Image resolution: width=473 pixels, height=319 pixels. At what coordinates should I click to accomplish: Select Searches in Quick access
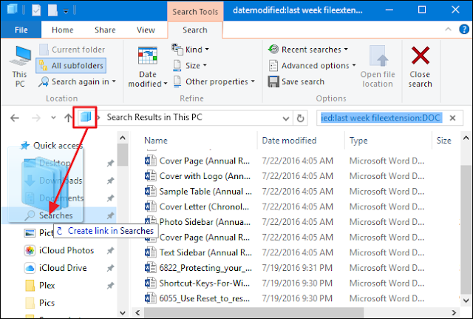click(x=56, y=215)
